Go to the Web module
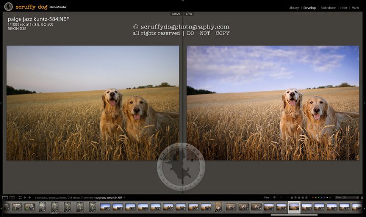Screen dimensions: 366x217 coord(356,8)
